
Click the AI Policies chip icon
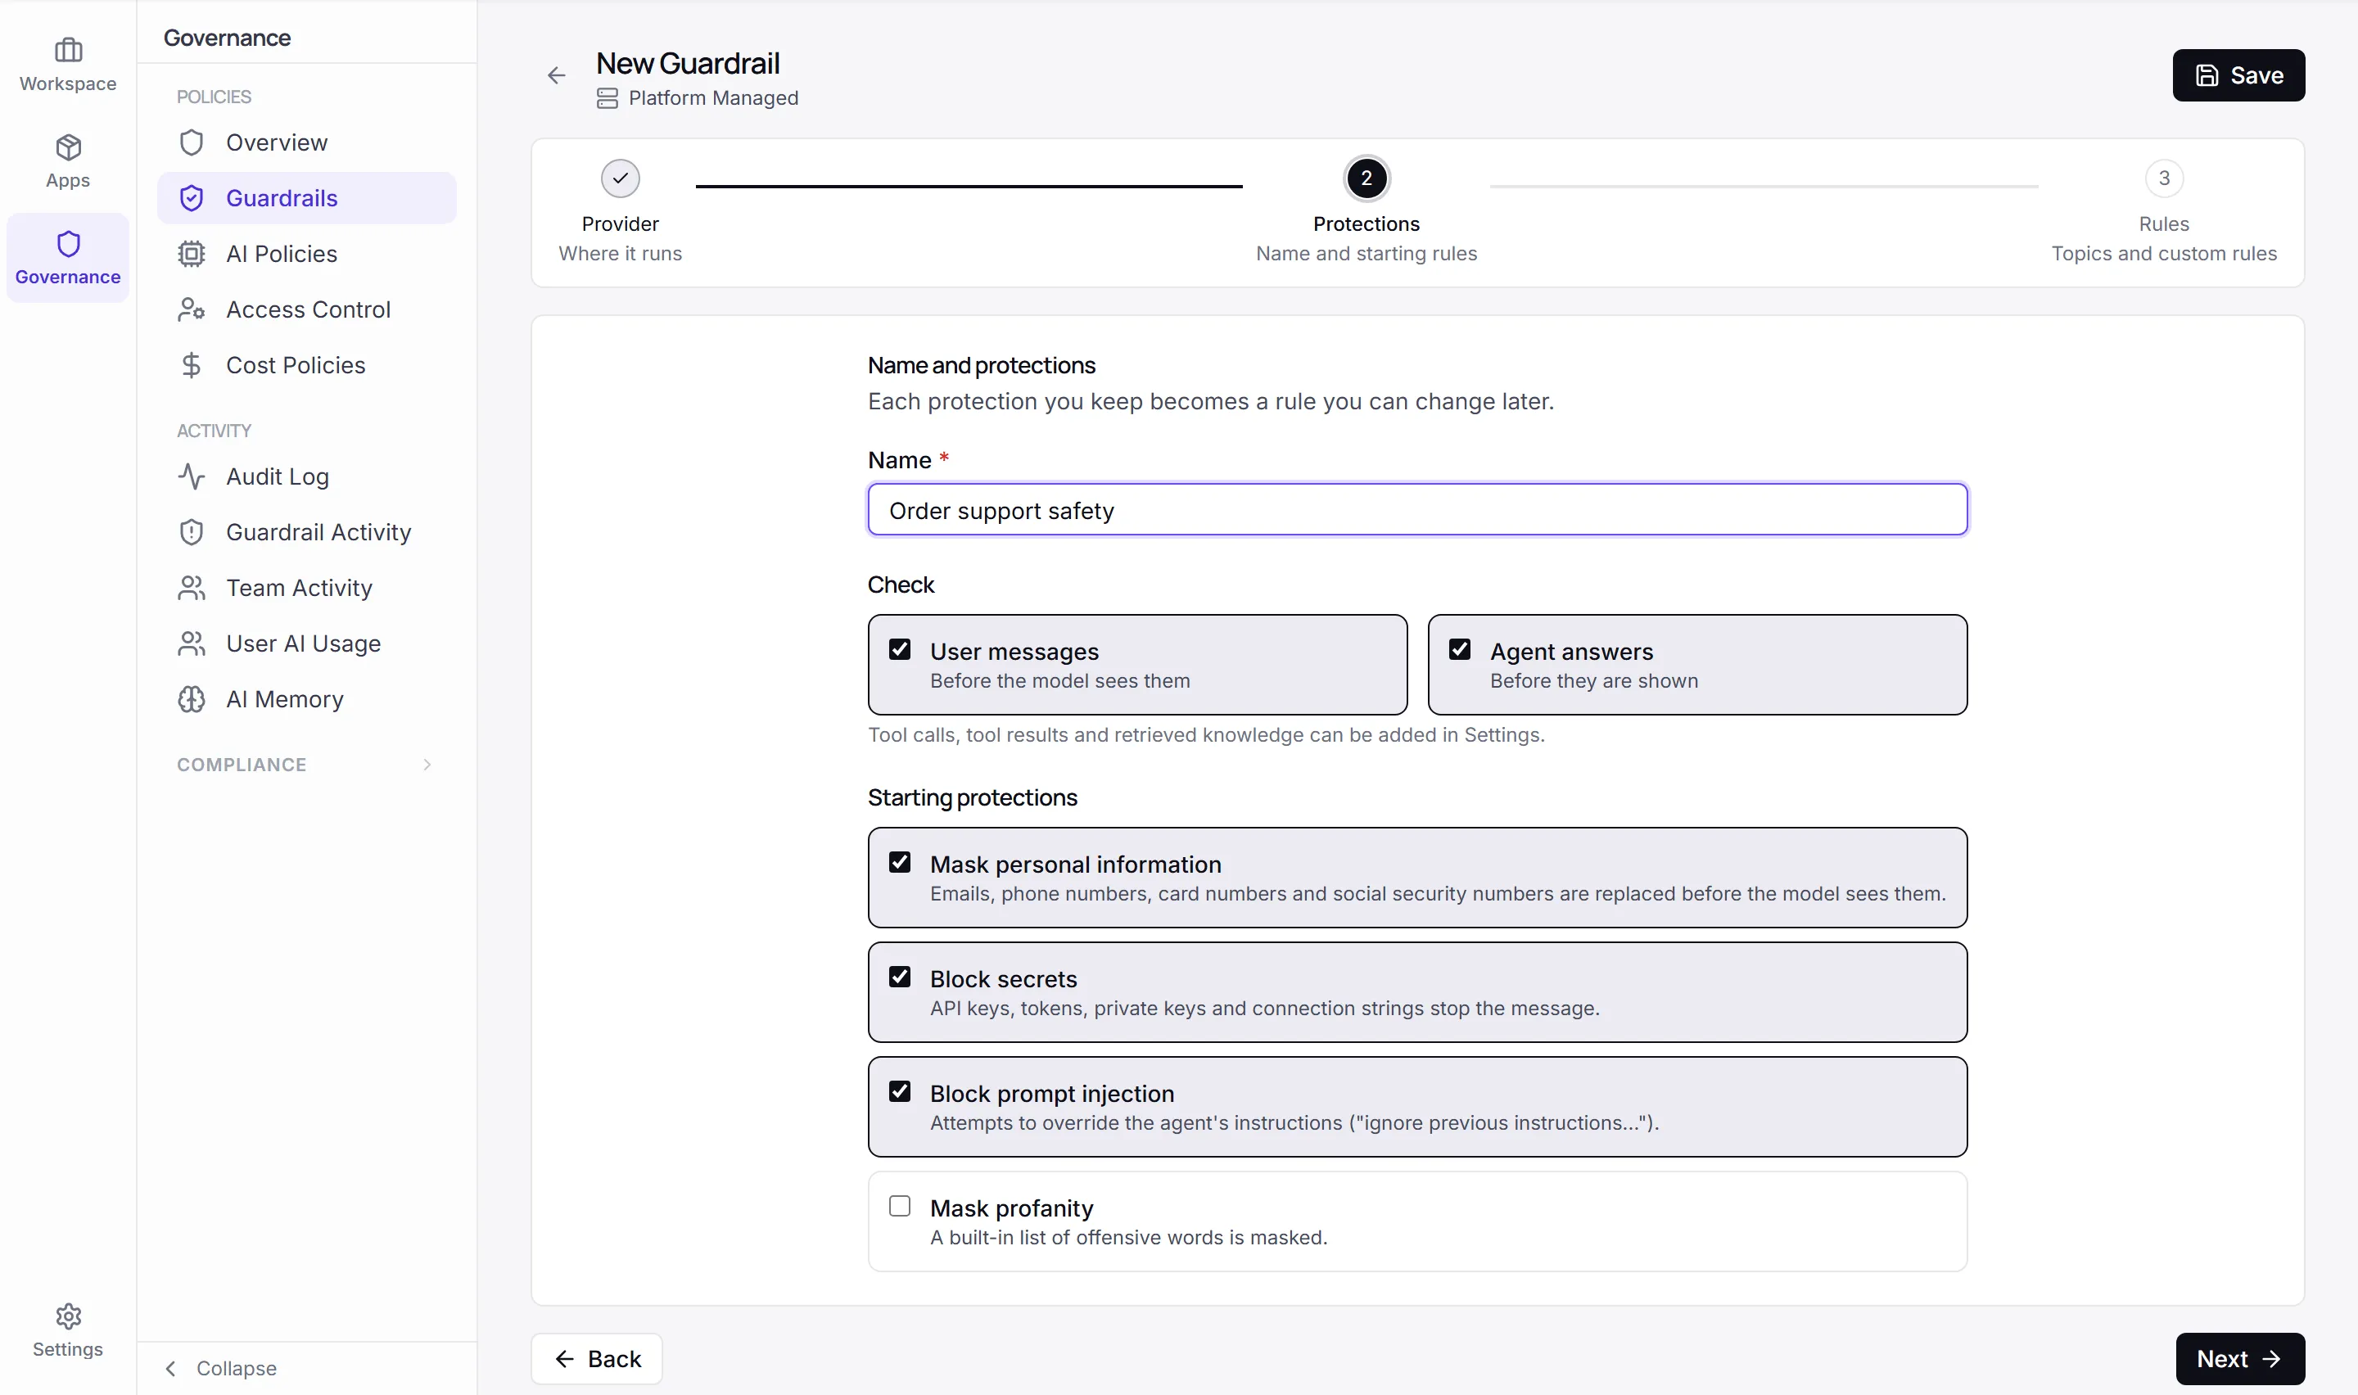(192, 254)
